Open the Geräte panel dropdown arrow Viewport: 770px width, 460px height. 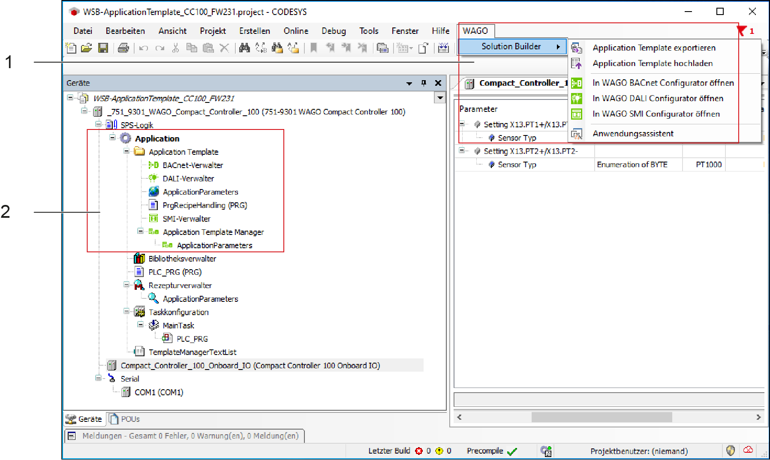tap(409, 83)
